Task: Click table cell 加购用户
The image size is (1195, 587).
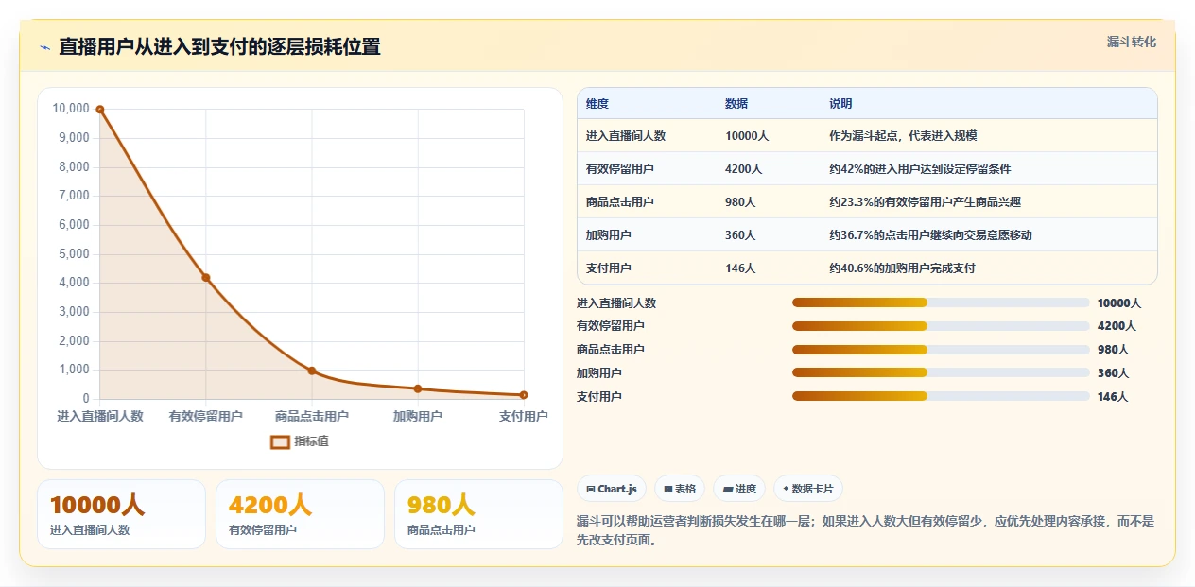Action: (x=609, y=234)
